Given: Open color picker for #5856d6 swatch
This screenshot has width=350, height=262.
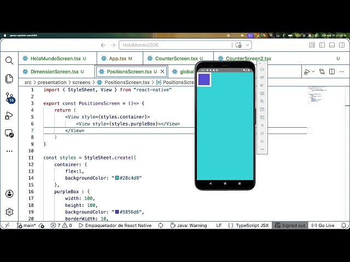Looking at the screenshot, I should tap(117, 212).
